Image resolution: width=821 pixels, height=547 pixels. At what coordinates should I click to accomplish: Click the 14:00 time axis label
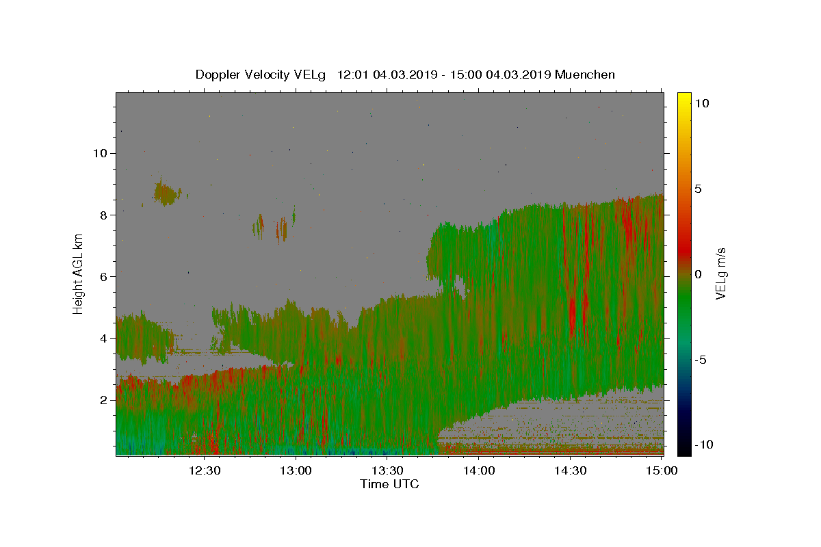tap(479, 470)
